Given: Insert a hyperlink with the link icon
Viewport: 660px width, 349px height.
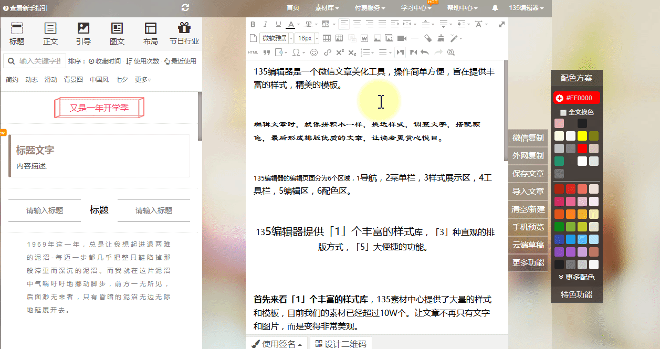Looking at the screenshot, I should tap(327, 52).
